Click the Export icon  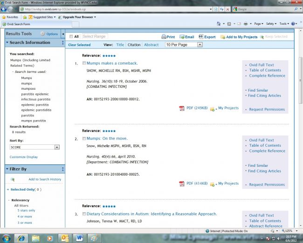(x=201, y=36)
